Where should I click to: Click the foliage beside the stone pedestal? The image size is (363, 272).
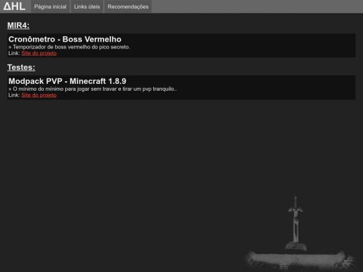pos(349,261)
